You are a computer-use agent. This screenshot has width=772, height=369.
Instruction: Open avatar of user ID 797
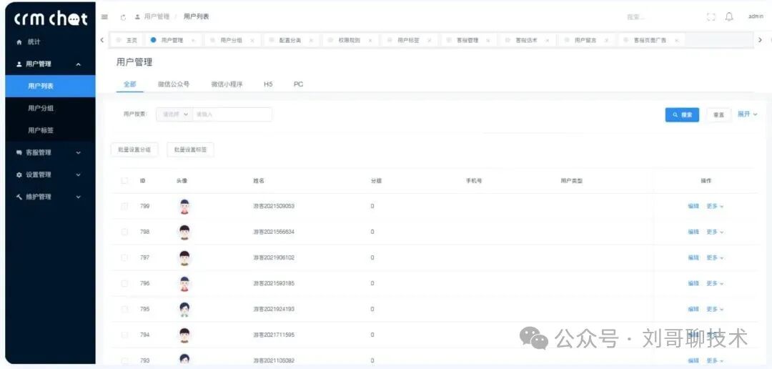(184, 257)
